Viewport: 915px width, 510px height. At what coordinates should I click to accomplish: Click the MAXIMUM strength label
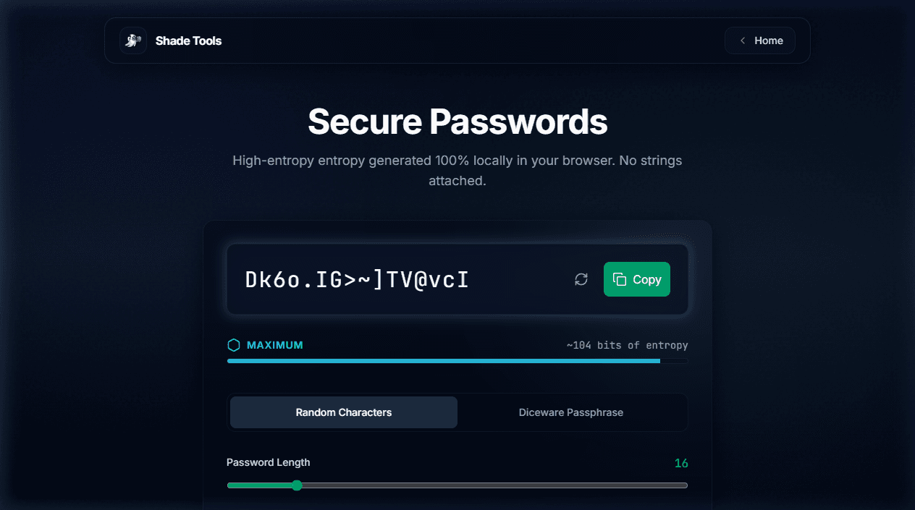click(274, 345)
